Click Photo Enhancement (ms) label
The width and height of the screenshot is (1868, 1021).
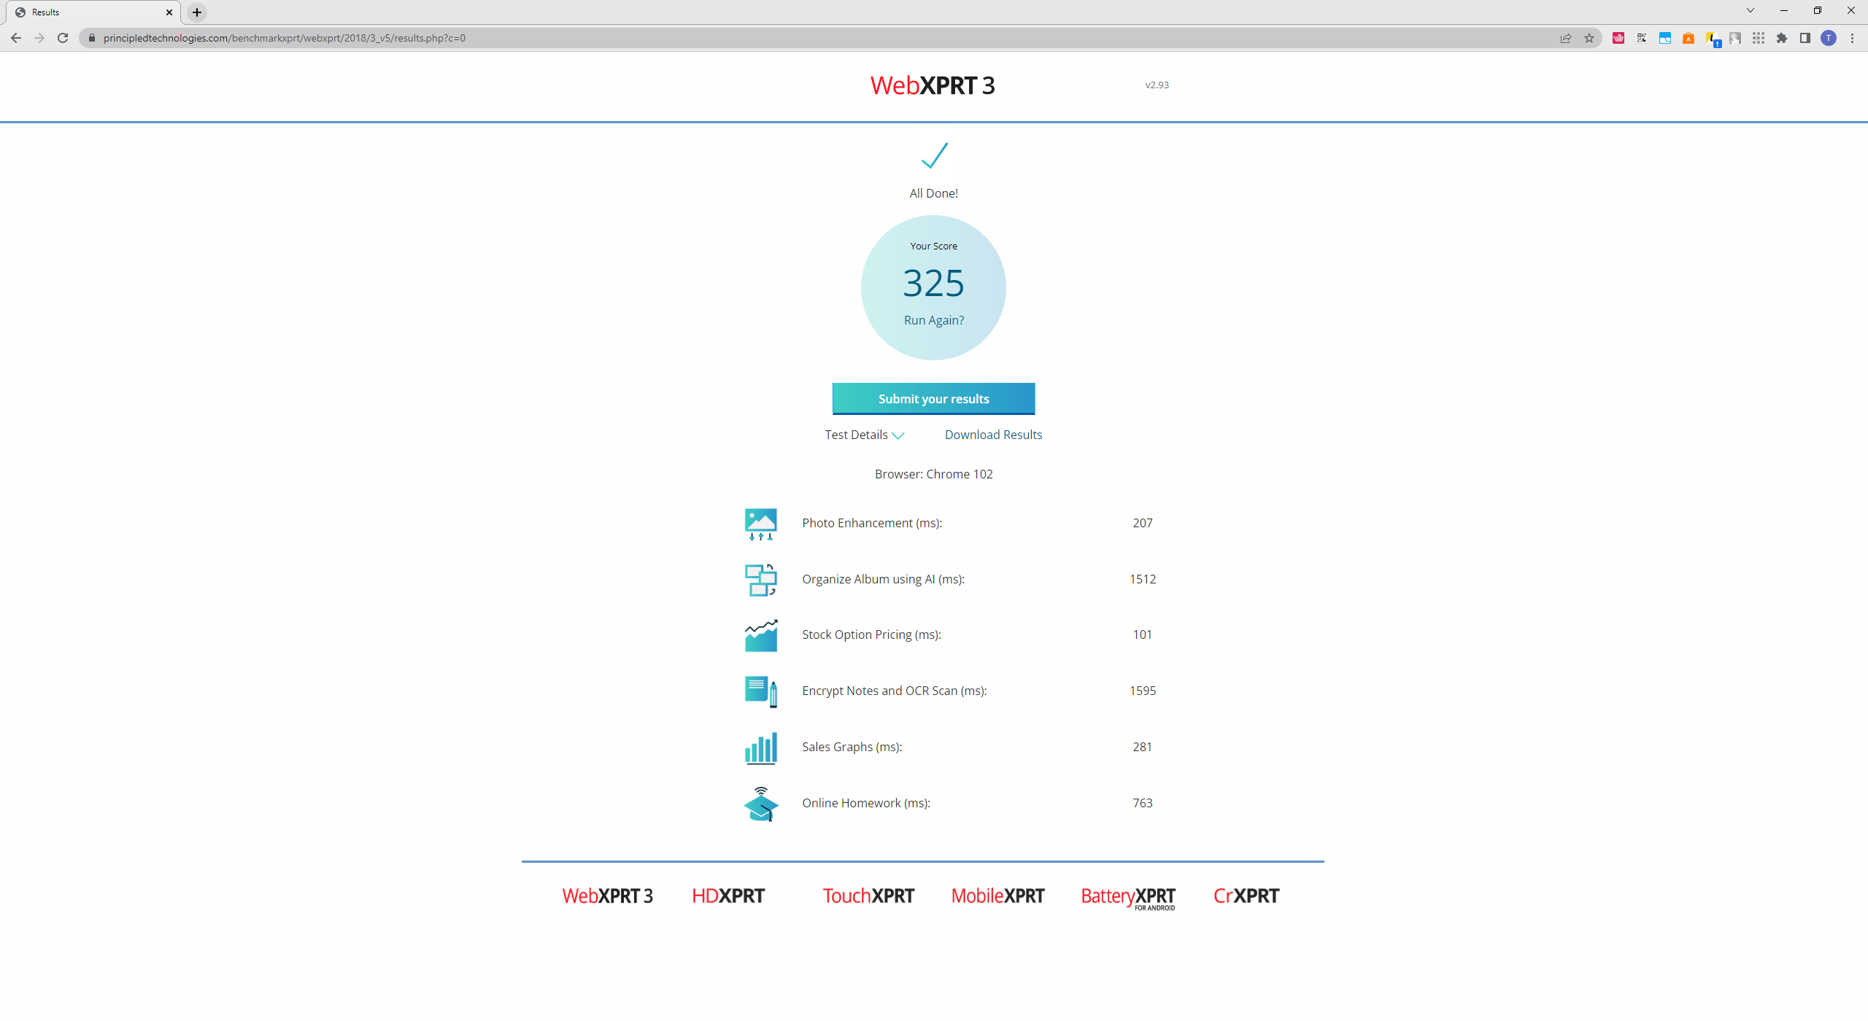(x=872, y=523)
